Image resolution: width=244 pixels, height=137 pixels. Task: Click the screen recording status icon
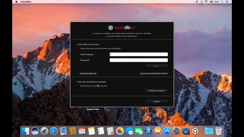click(197, 2)
